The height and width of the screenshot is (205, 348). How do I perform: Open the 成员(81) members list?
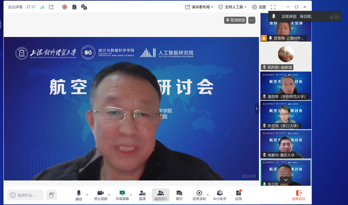(x=160, y=195)
